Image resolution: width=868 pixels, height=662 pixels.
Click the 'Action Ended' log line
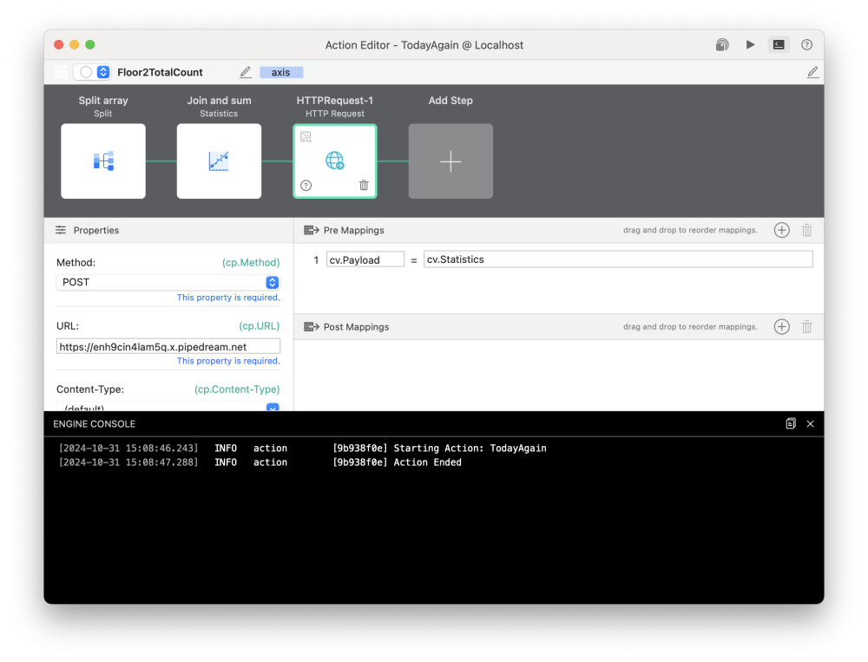pos(427,462)
